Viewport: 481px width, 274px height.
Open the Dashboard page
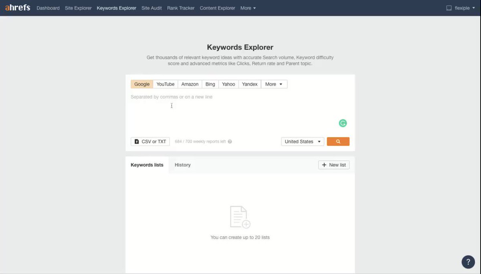point(48,8)
